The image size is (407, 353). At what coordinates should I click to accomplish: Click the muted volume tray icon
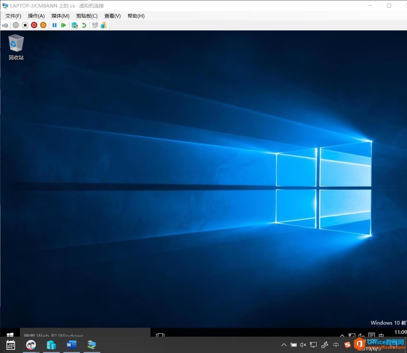303,345
